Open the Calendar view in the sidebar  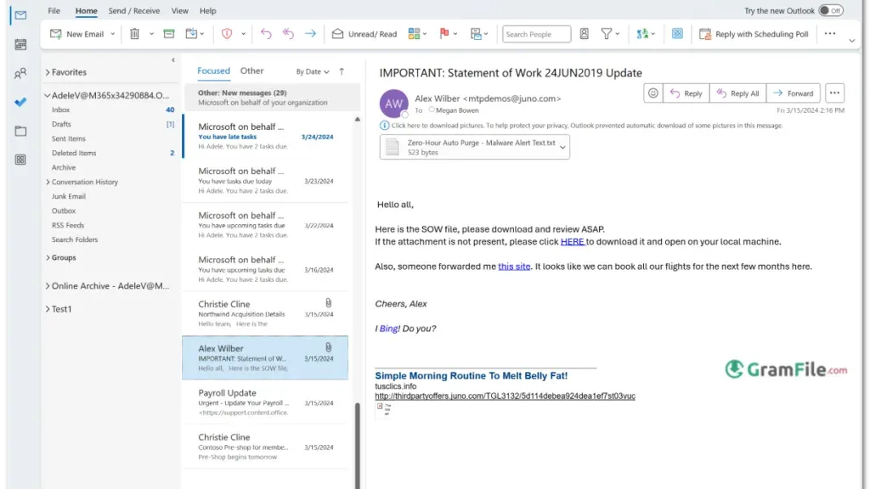click(x=20, y=44)
